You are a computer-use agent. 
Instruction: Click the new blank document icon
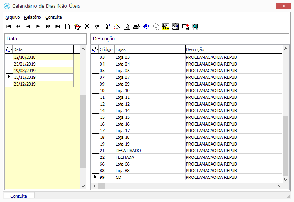68,27
